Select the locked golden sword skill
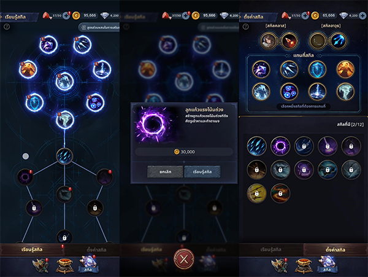368x277 pixels. pos(256,193)
